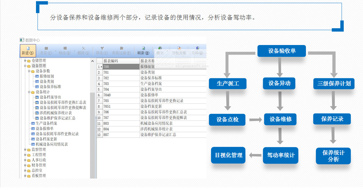
Task: Click the 查看(C) toolbar icon
Action: (x=46, y=51)
